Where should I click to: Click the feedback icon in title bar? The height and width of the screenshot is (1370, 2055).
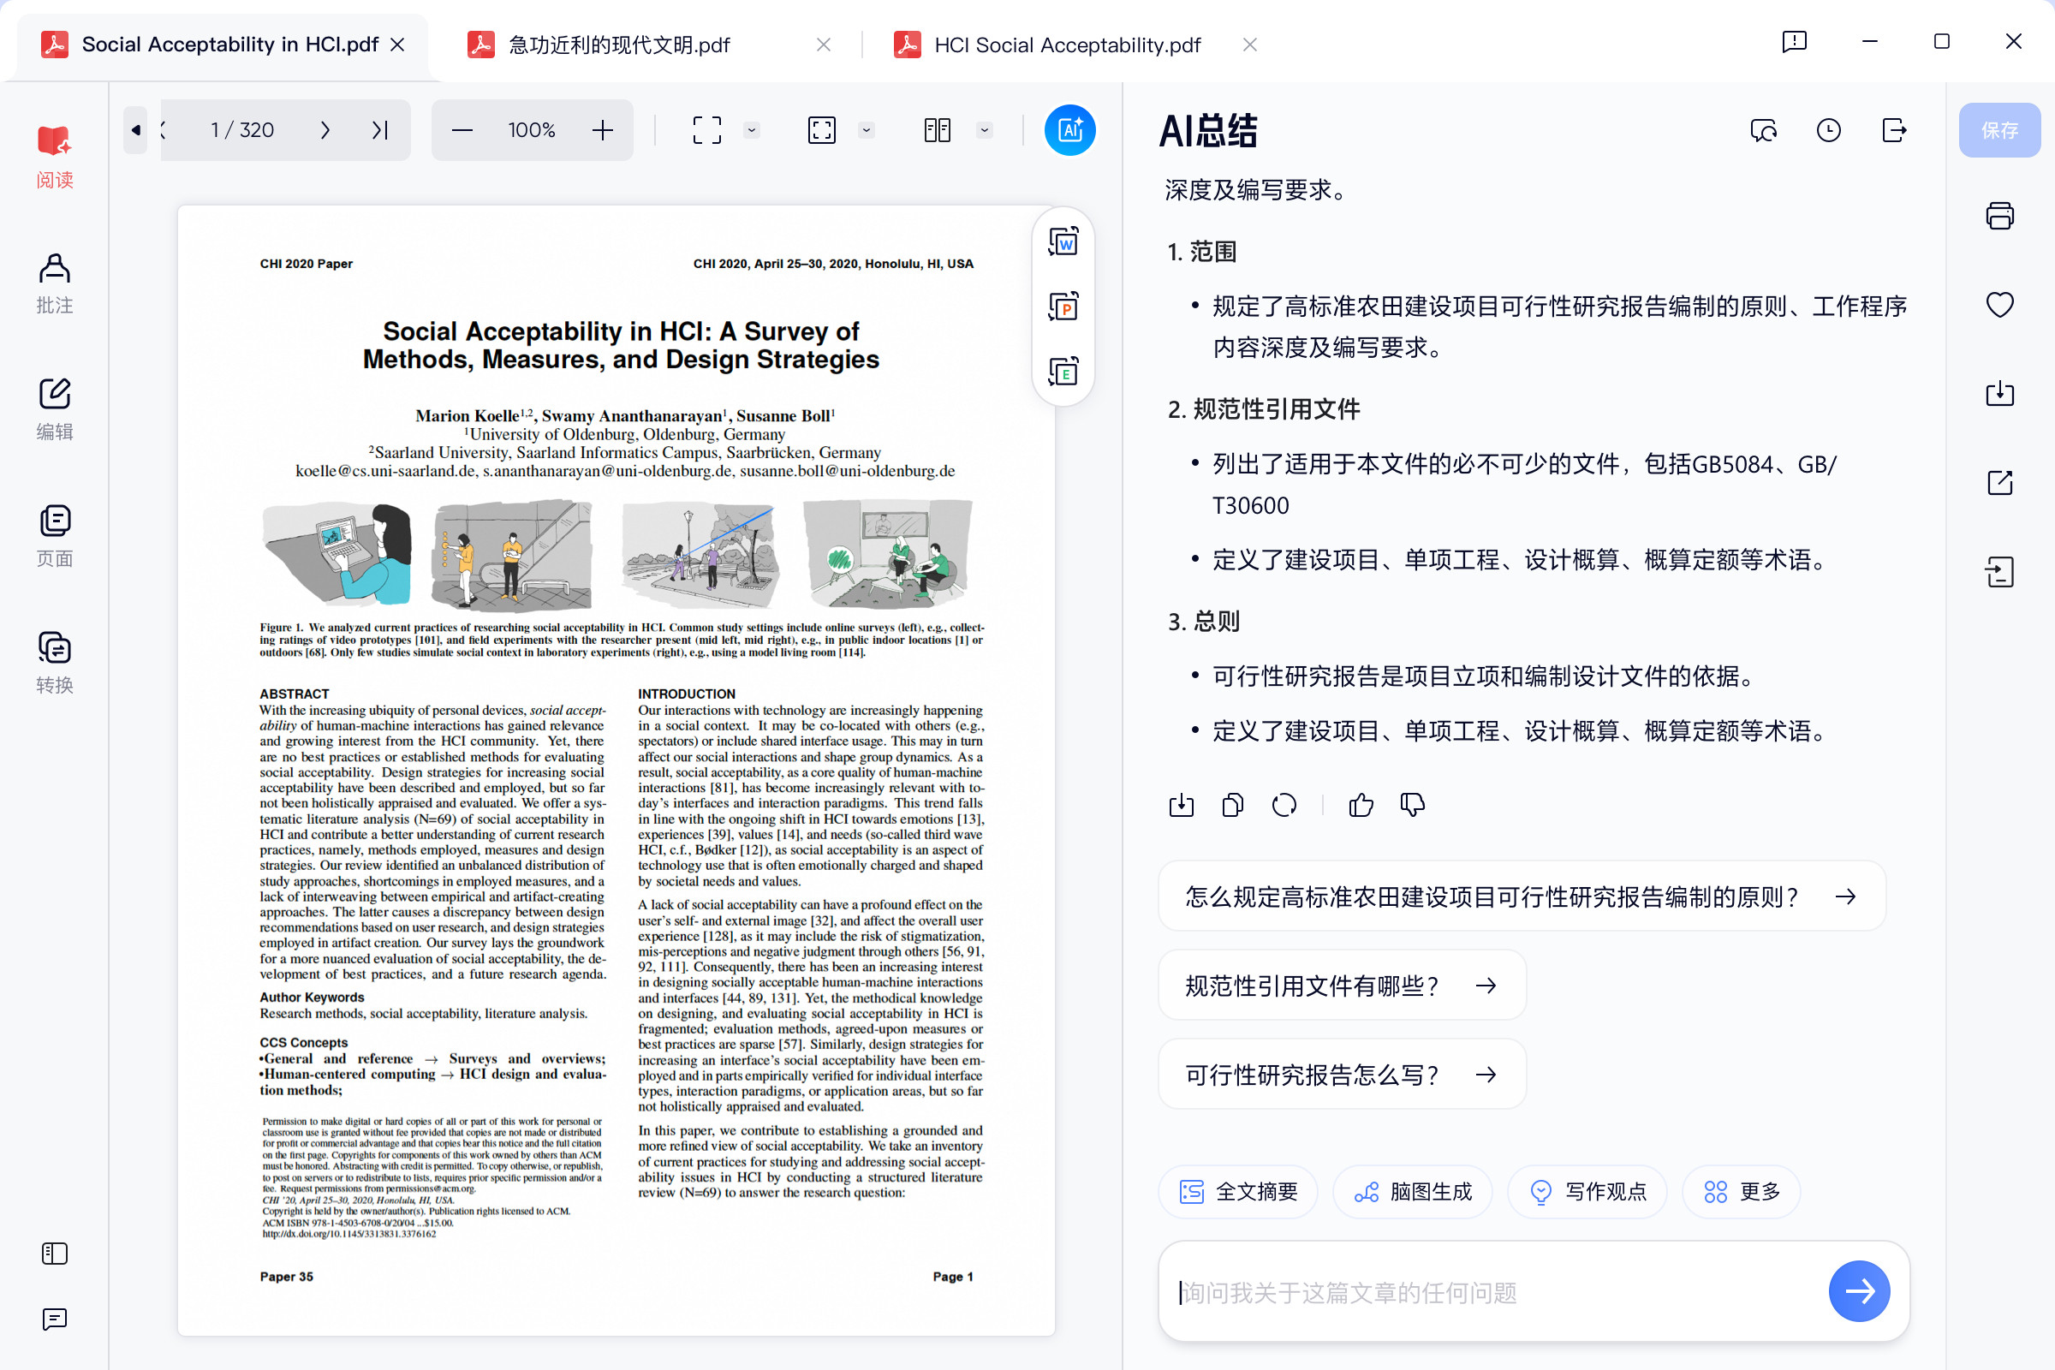click(1794, 41)
